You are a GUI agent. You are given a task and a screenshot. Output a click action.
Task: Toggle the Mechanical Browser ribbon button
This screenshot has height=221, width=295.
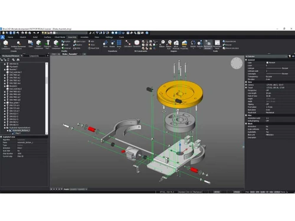point(208,44)
